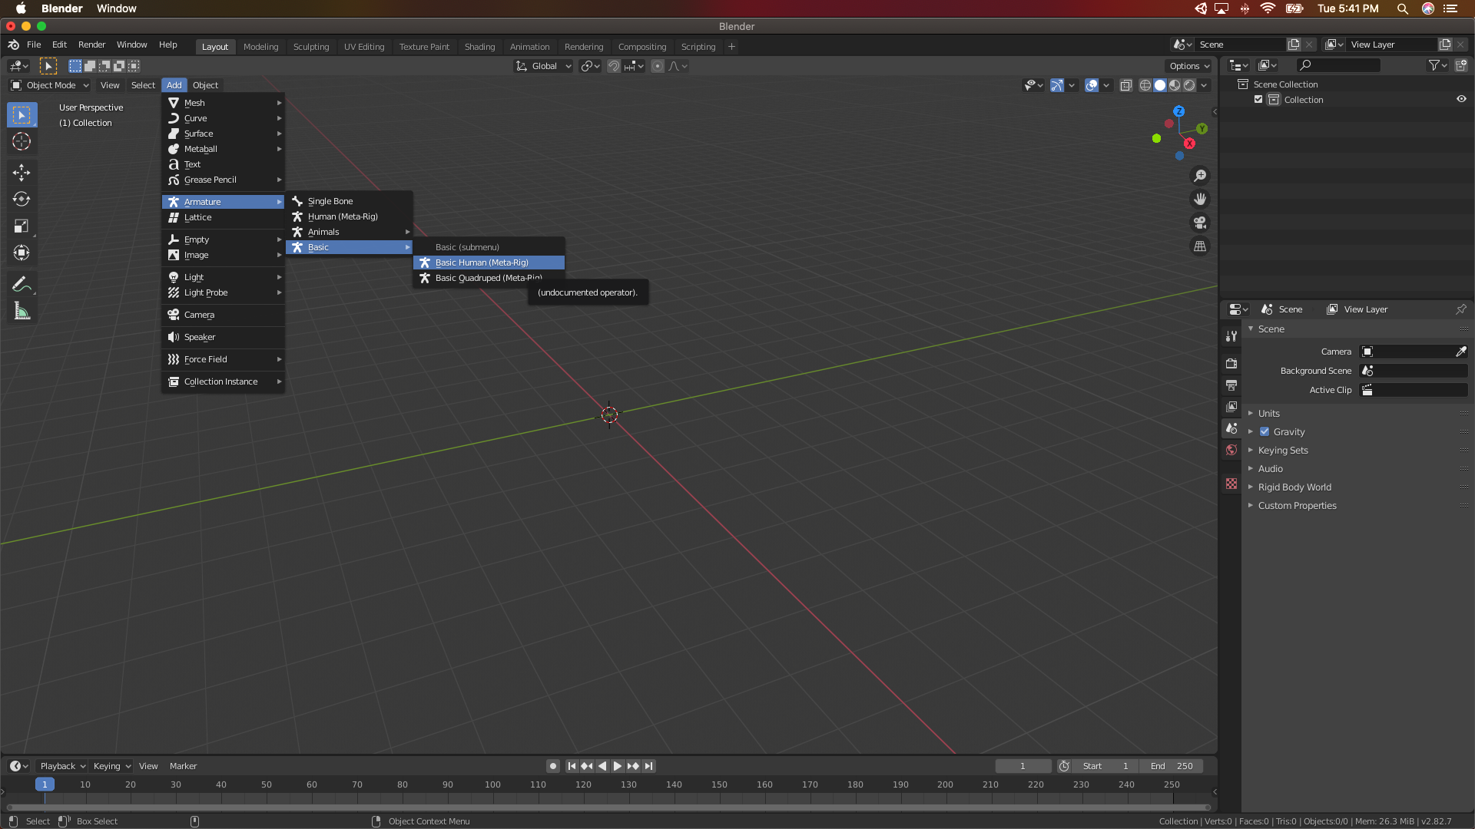Switch to the Shading workspace tab
This screenshot has height=829, width=1475.
pos(479,47)
